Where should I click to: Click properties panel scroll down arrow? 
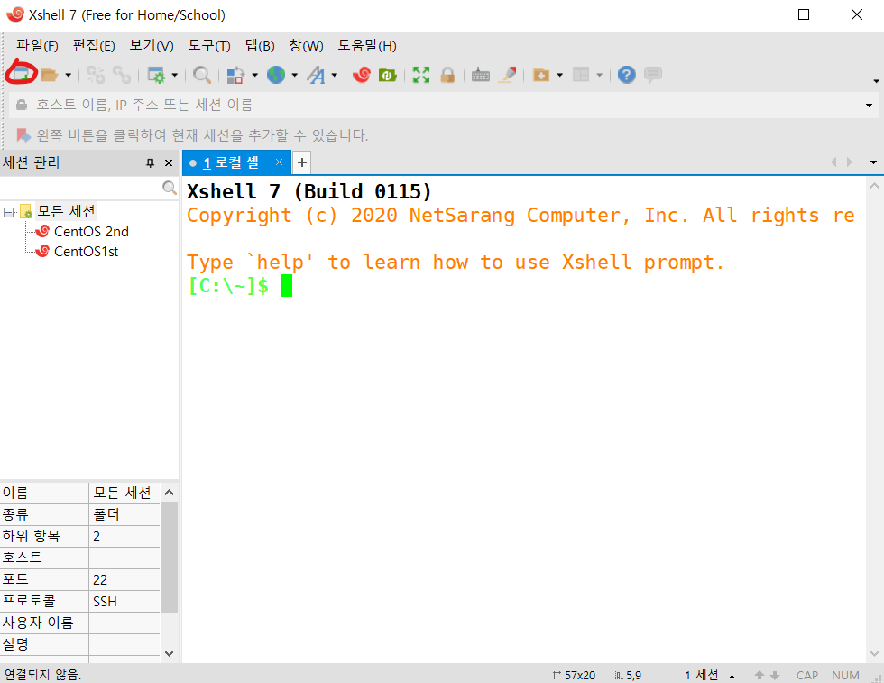tap(170, 653)
